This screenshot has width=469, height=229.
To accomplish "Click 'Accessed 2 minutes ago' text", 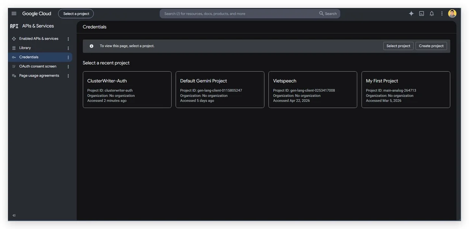I will coord(107,101).
